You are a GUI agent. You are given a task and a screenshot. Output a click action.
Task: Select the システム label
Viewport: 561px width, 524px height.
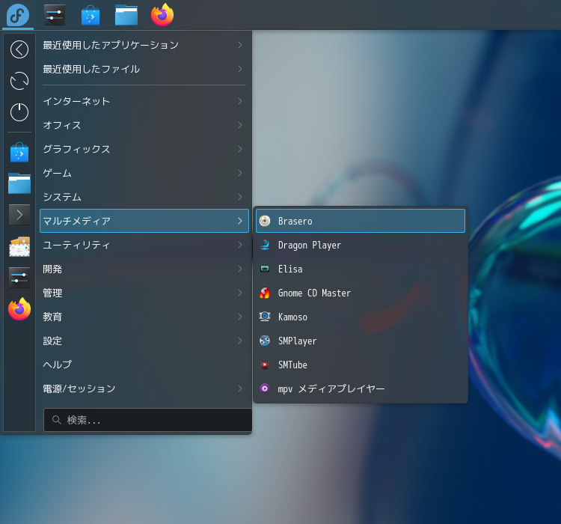coord(62,198)
